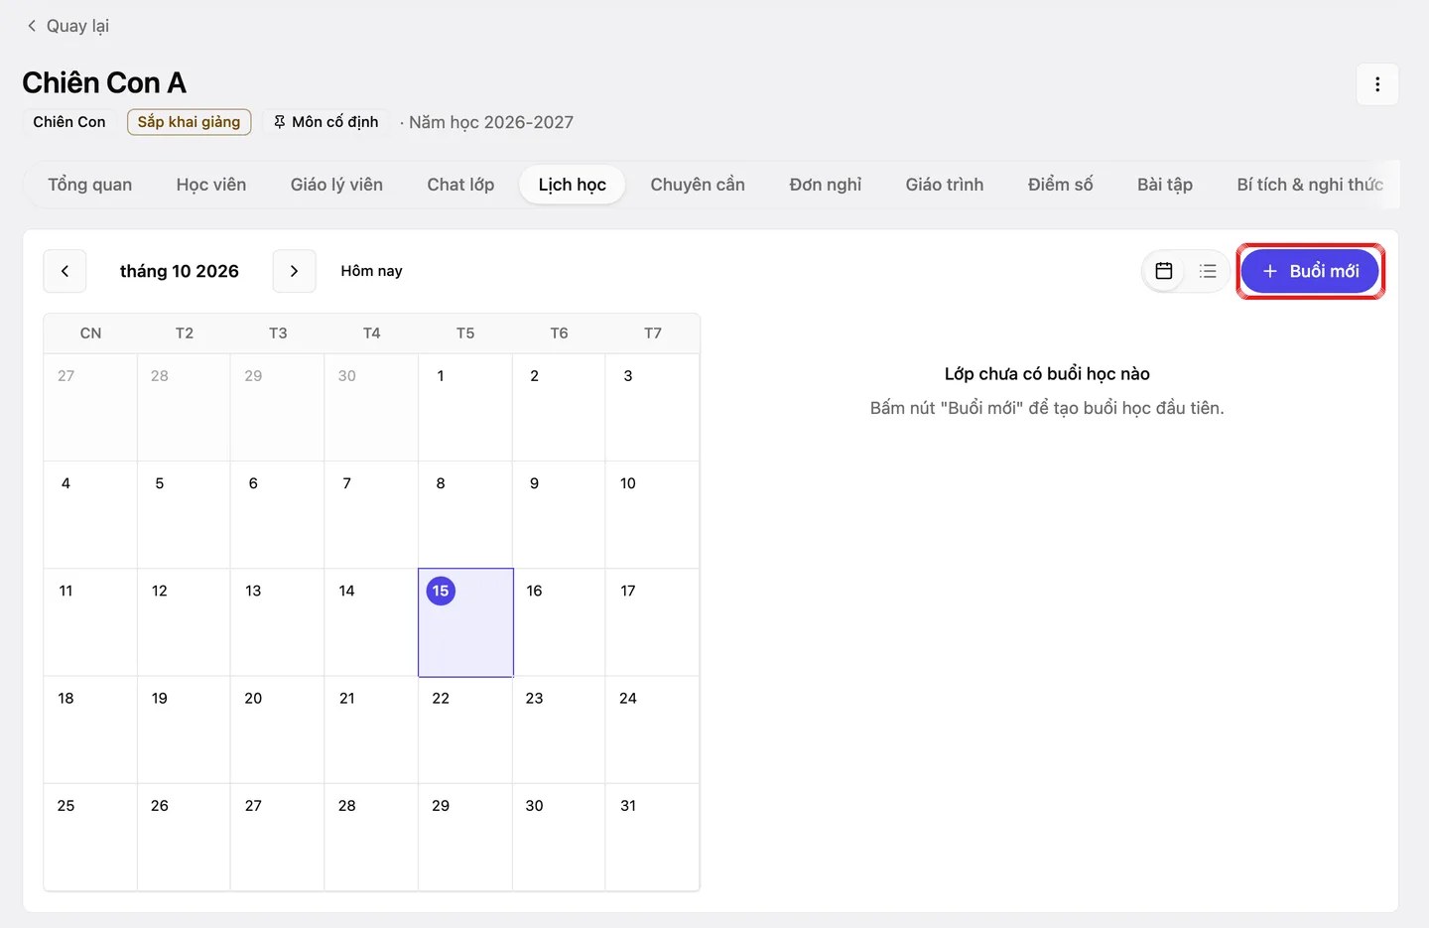
Task: Select day 19 in the calendar
Action: [184, 730]
